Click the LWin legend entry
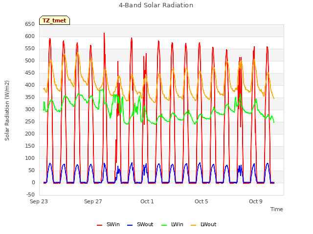Image resolution: width=313 pixels, height=234 pixels. 172,224
